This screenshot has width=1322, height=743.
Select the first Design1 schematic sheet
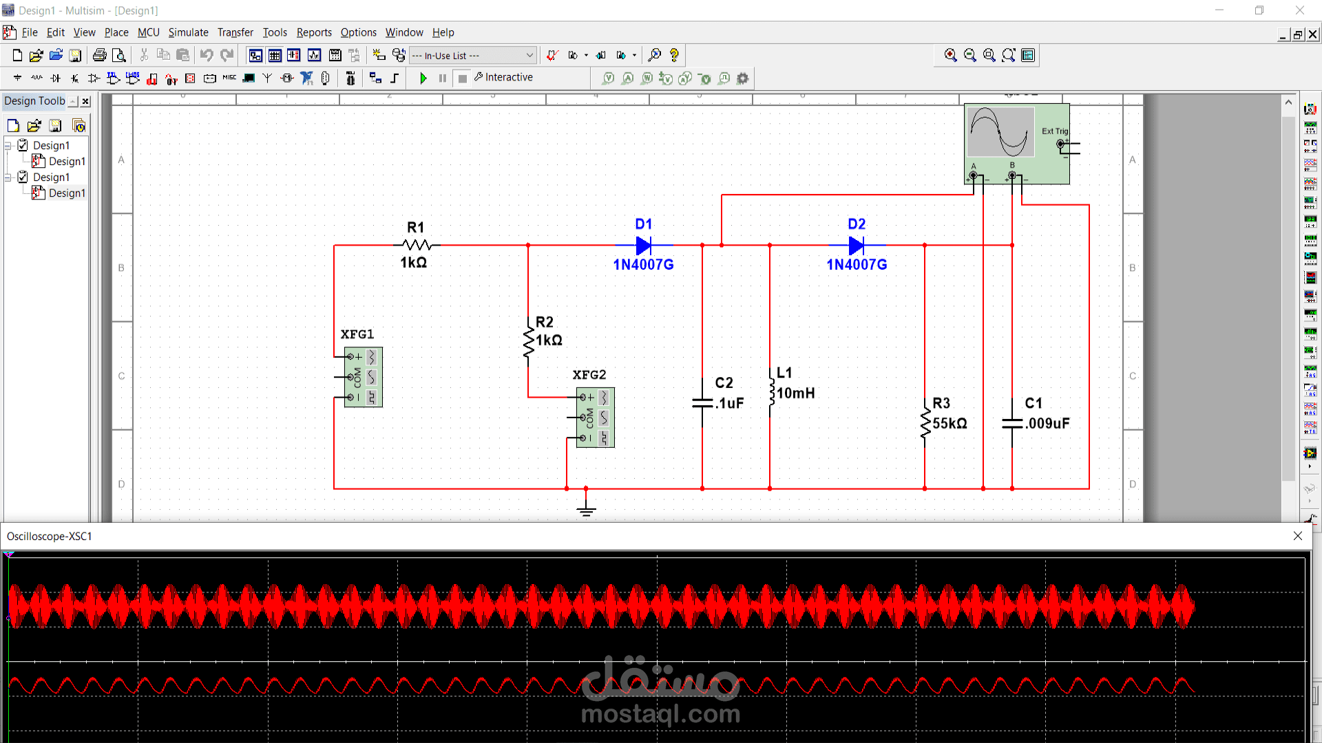(67, 161)
